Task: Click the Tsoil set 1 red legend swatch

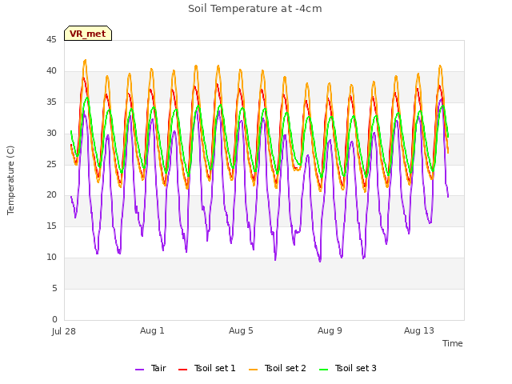Action: pyautogui.click(x=182, y=370)
